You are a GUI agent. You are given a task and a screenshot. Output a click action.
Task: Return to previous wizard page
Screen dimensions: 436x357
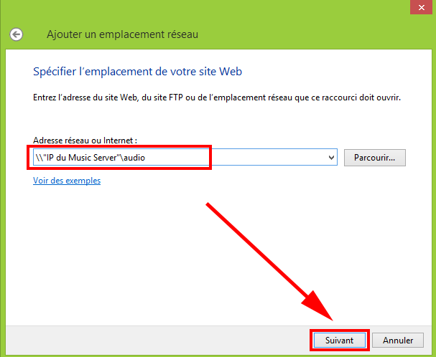(16, 34)
